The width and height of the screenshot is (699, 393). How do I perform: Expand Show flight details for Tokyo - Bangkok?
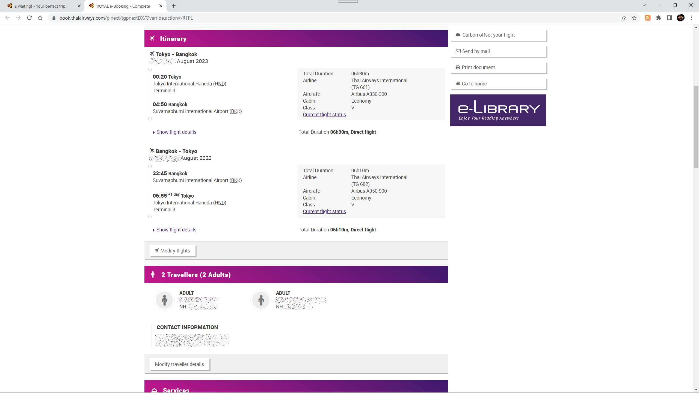click(x=176, y=132)
